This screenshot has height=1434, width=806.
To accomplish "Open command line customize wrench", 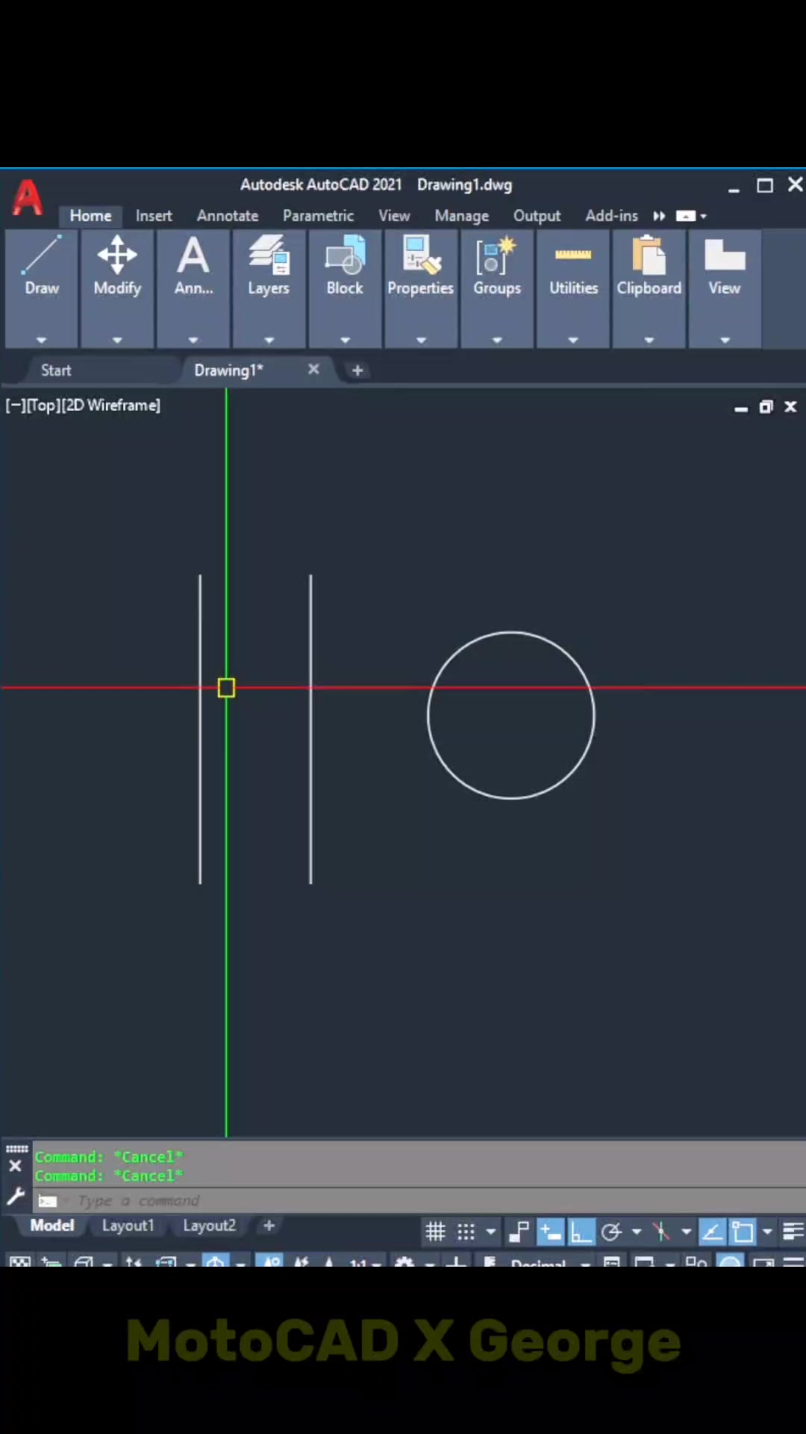I will point(16,1198).
